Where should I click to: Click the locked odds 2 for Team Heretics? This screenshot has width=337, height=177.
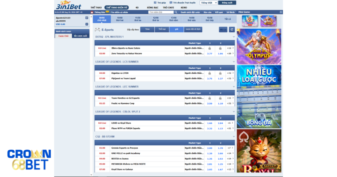(220, 98)
